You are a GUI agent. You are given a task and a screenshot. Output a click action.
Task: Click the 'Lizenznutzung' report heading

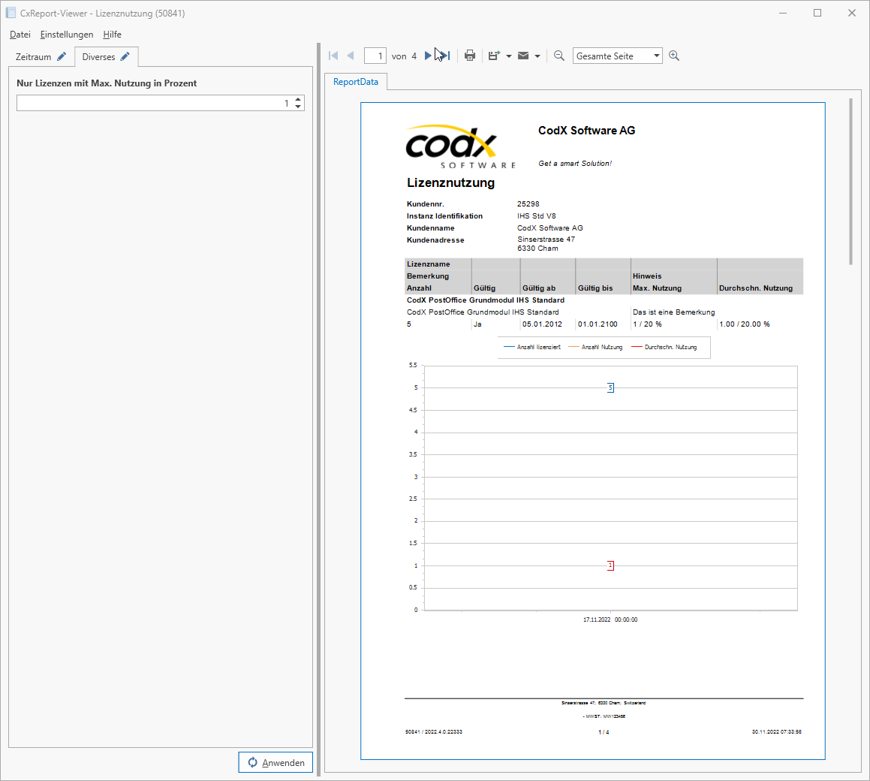click(450, 182)
